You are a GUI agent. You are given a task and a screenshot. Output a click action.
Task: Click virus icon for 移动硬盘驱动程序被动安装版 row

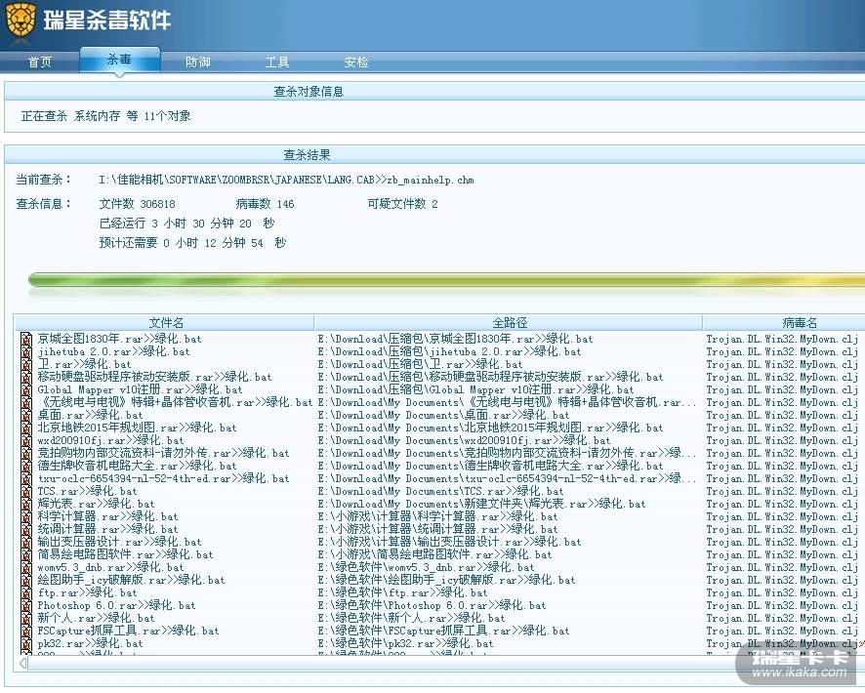point(26,377)
